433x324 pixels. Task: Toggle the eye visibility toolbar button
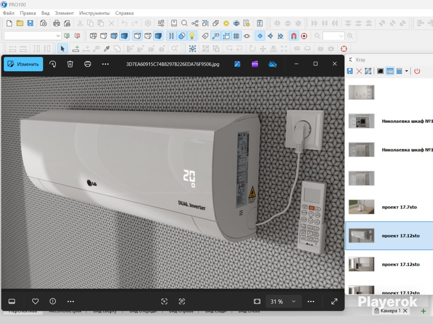tap(247, 36)
